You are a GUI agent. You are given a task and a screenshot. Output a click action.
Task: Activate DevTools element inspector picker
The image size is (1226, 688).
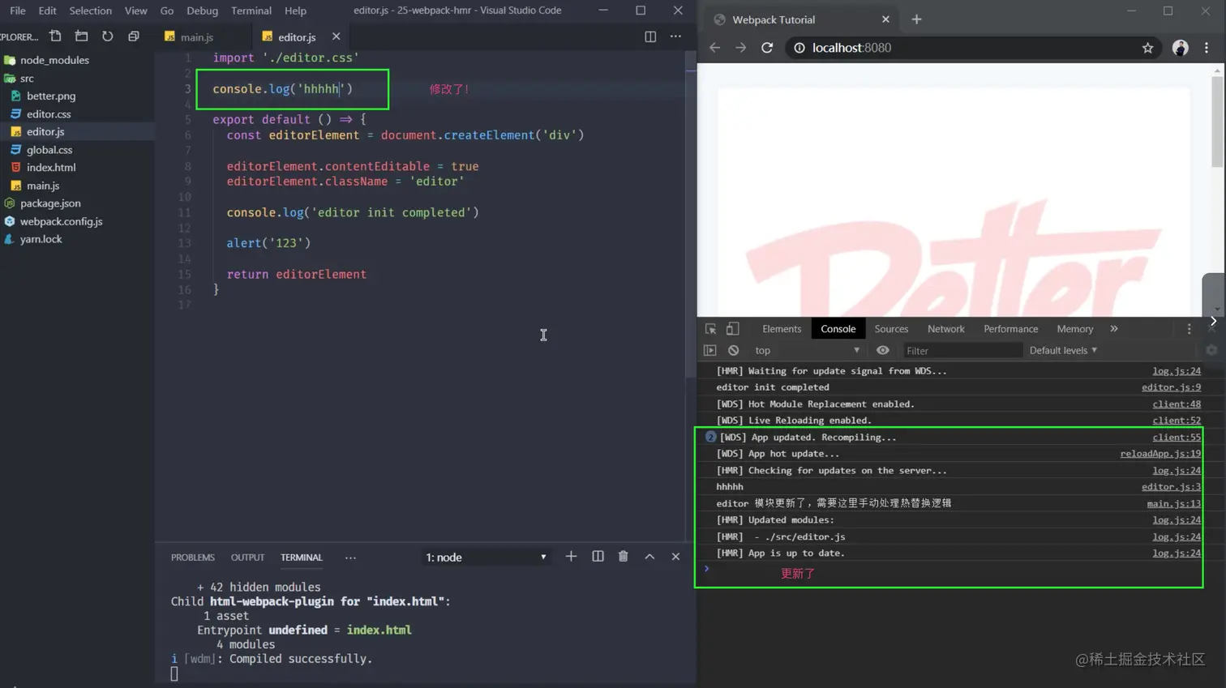[710, 329]
